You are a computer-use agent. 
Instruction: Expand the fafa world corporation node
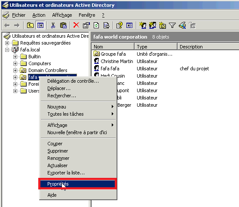click(15, 77)
